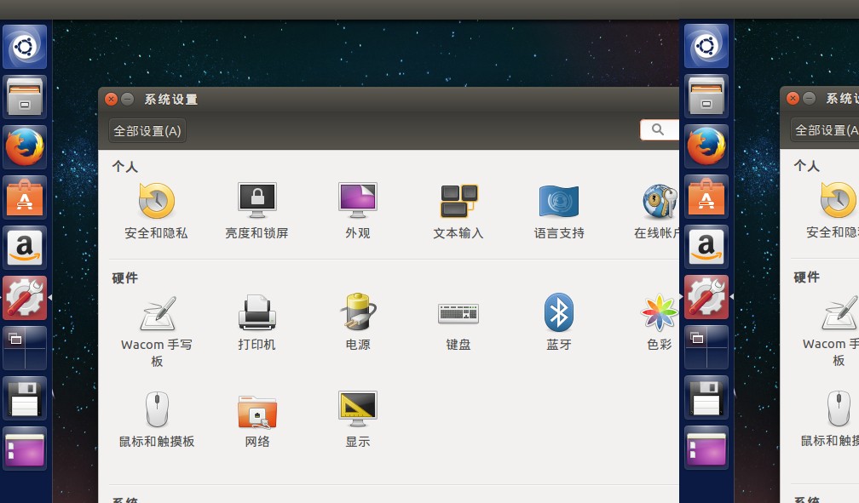This screenshot has height=503, width=859.
Task: Click floppy disk icon in left launcher
Action: click(x=25, y=398)
